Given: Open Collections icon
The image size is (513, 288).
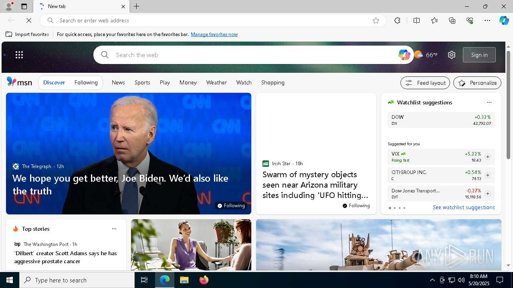Looking at the screenshot, I should point(452,20).
